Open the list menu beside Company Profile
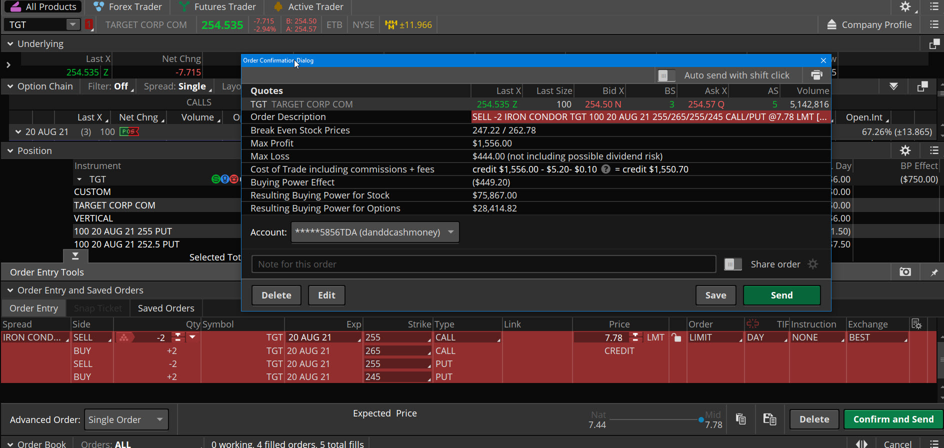944x448 pixels. point(933,24)
